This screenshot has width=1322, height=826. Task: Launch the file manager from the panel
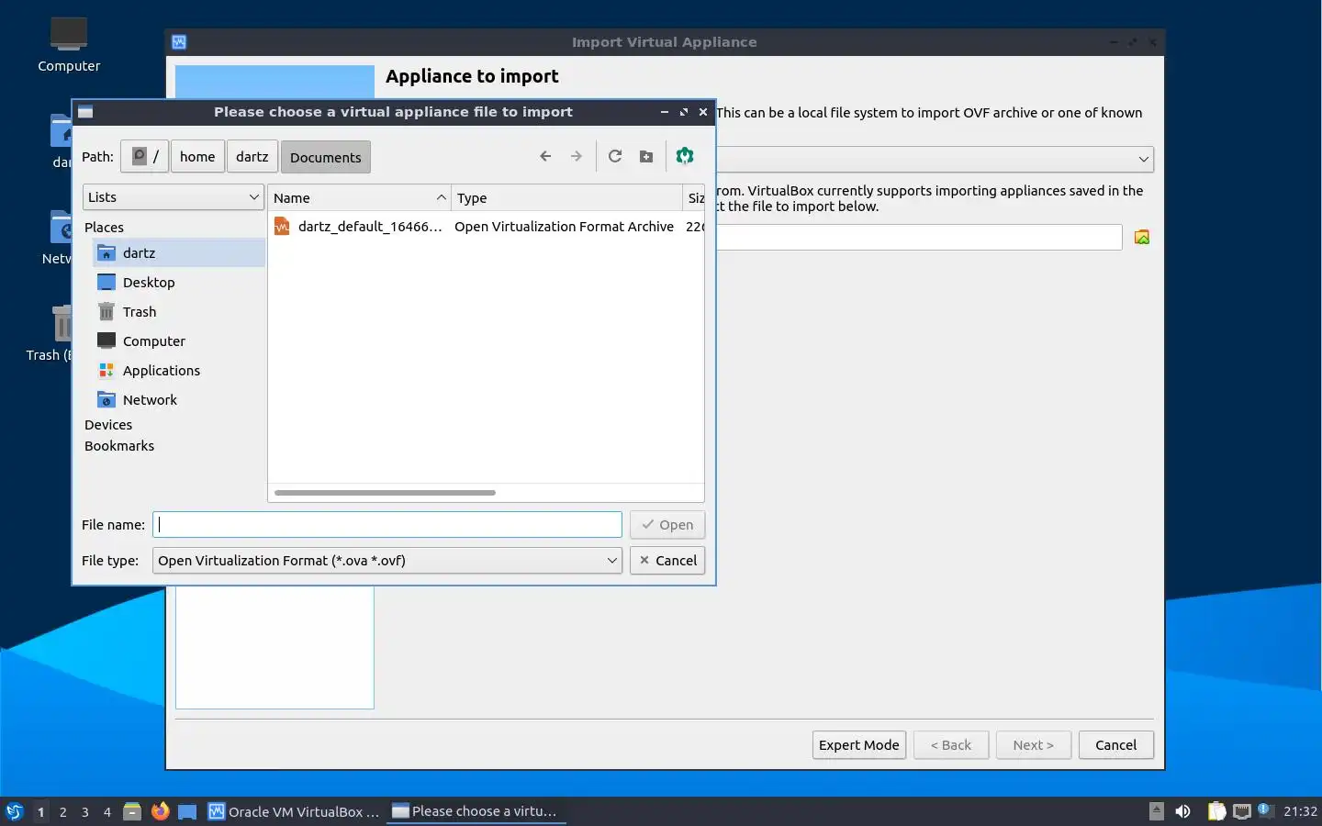tap(132, 811)
